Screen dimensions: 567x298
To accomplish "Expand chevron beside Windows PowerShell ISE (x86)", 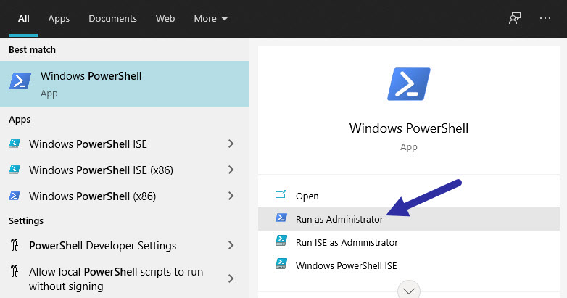I will coord(231,170).
